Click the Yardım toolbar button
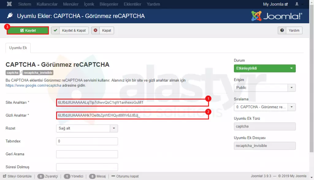The width and height of the screenshot is (314, 180). point(290,30)
